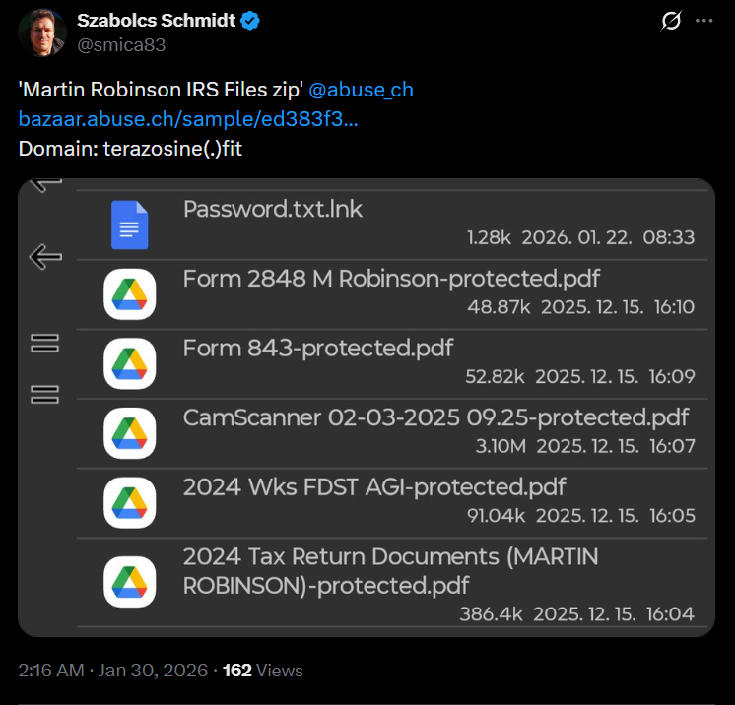The height and width of the screenshot is (705, 735).
Task: Click the upper hamburger lines icon
Action: [45, 343]
